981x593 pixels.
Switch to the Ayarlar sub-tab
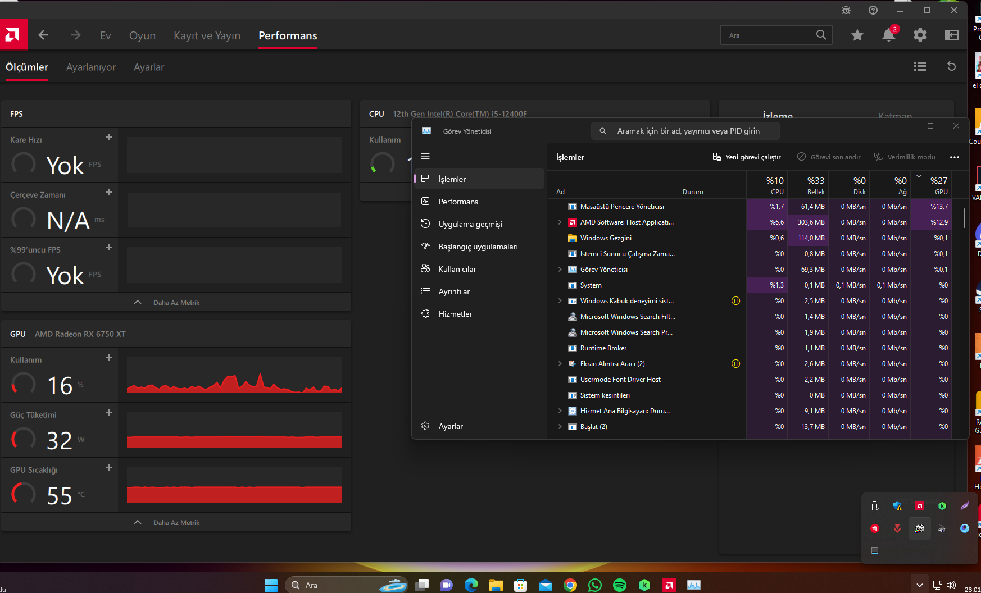149,67
